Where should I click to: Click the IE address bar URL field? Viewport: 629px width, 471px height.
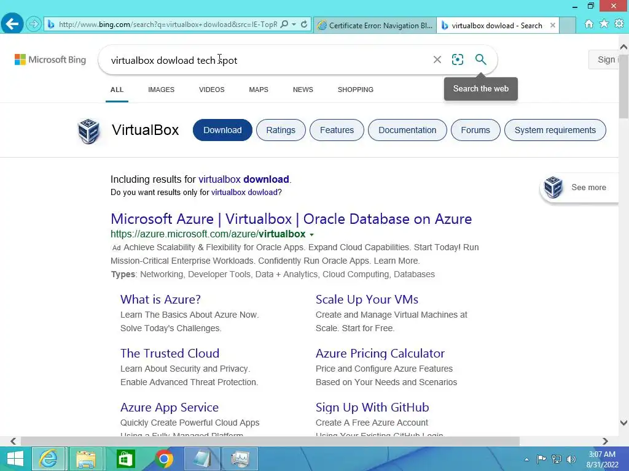pyautogui.click(x=168, y=25)
